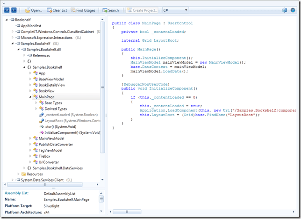This screenshot has height=219, width=301.
Task: Click the App class icon
Action: (x=36, y=73)
